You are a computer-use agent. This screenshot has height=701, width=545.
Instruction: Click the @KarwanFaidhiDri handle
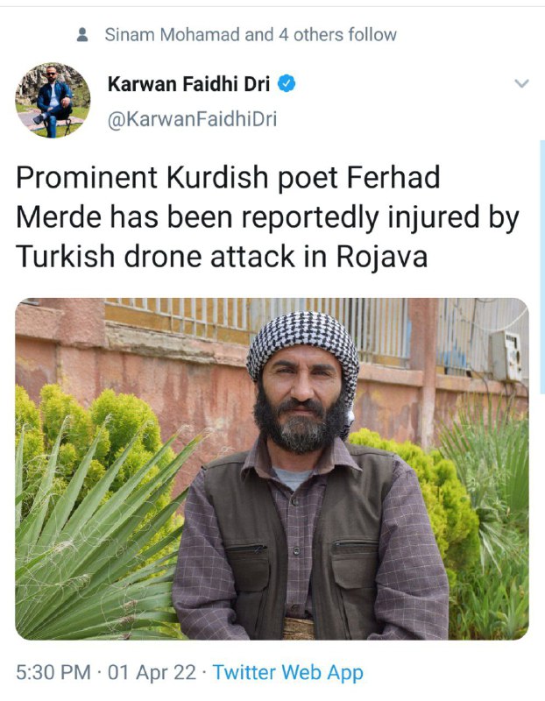(192, 119)
